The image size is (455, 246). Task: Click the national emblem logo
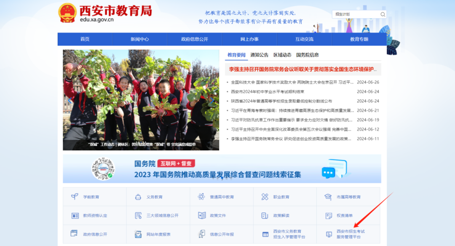(68, 12)
